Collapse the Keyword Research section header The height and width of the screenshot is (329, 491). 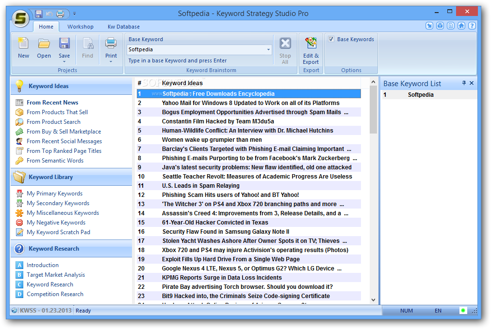point(71,249)
